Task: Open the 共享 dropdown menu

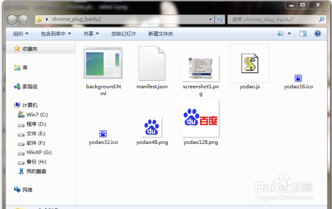Action: click(x=91, y=34)
